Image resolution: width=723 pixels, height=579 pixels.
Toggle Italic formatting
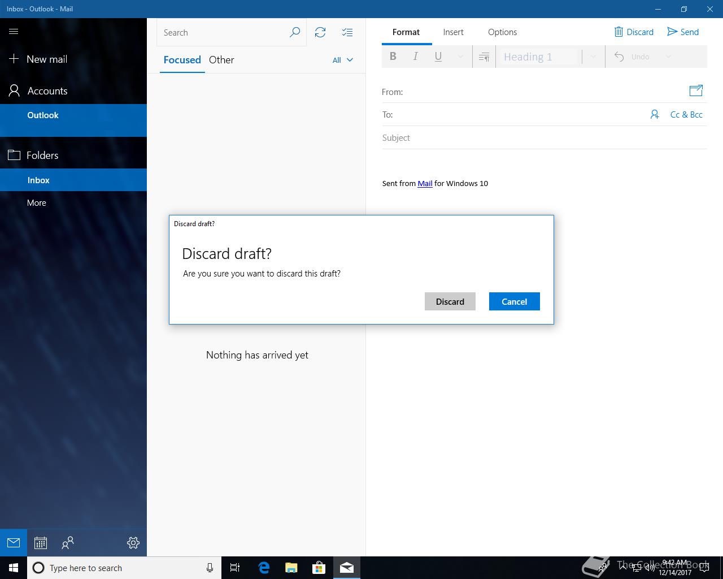click(x=416, y=57)
